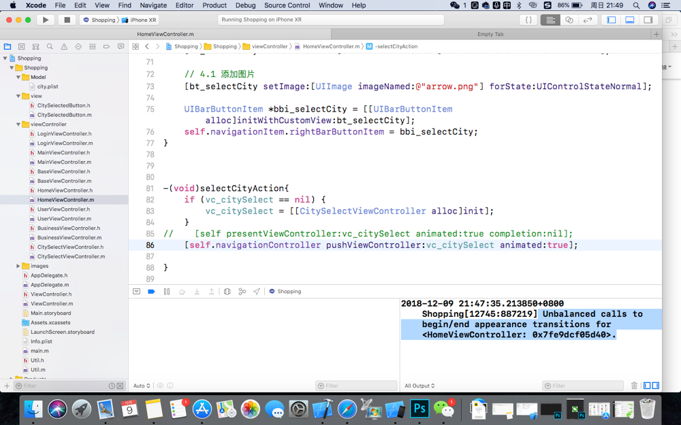Expand the images folder
The height and width of the screenshot is (425, 681).
18,266
